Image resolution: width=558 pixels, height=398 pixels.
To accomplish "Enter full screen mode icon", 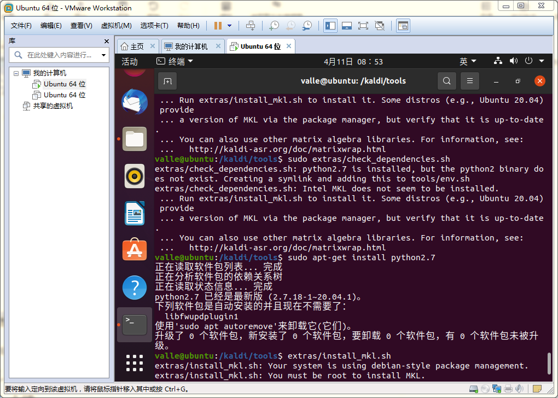I will point(363,26).
